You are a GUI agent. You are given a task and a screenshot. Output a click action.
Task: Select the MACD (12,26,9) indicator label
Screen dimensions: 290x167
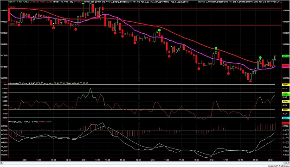pos(15,122)
